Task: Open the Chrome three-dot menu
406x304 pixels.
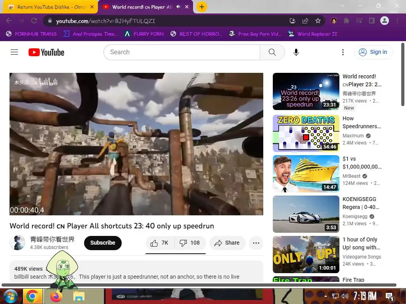Action: [x=397, y=21]
